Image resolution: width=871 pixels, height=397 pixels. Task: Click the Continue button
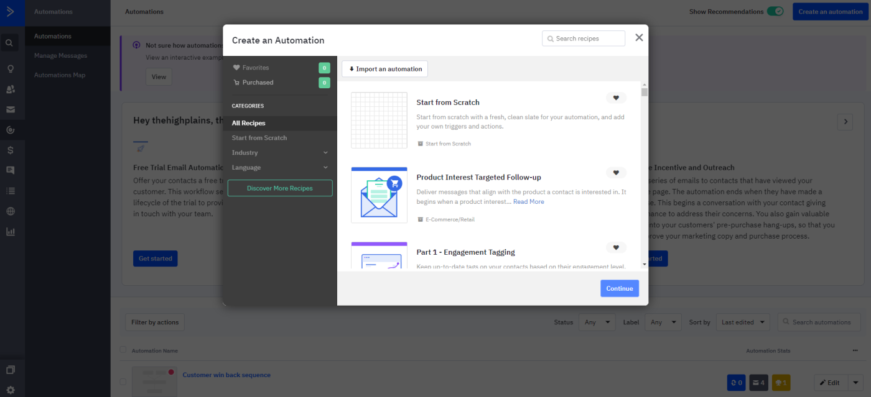coord(619,288)
